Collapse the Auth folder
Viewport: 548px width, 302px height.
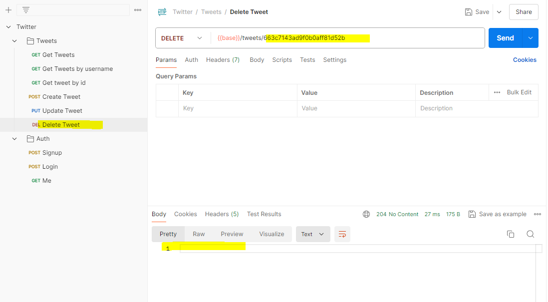coord(14,139)
